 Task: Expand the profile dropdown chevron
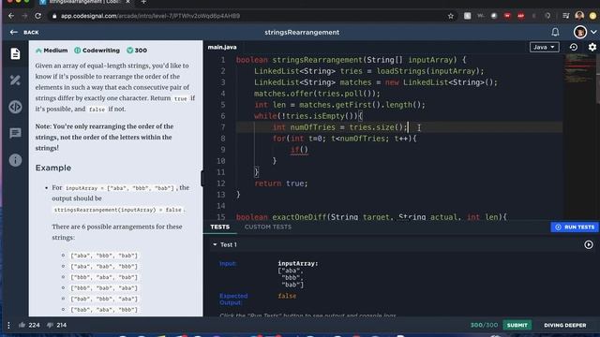(x=593, y=32)
